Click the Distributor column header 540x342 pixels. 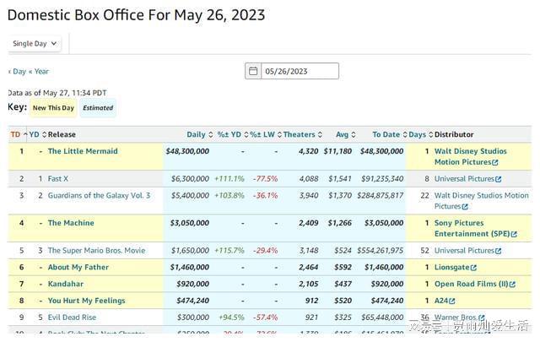[454, 134]
